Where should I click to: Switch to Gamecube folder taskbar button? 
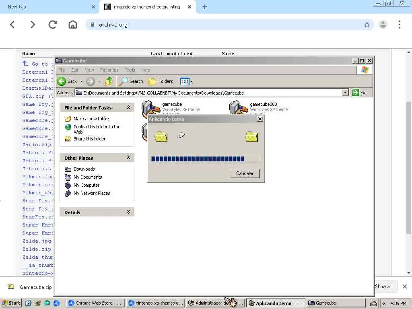336,303
